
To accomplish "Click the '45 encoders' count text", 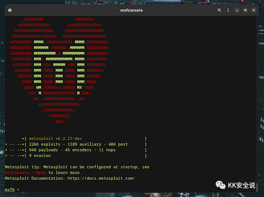I will click(x=78, y=150).
